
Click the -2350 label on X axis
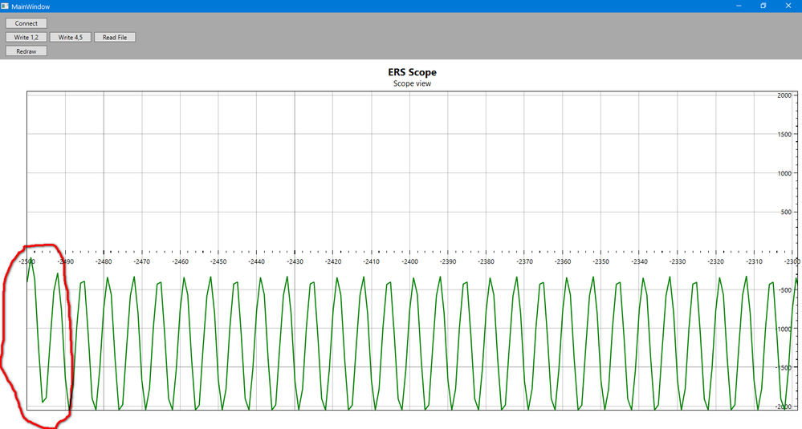click(600, 261)
